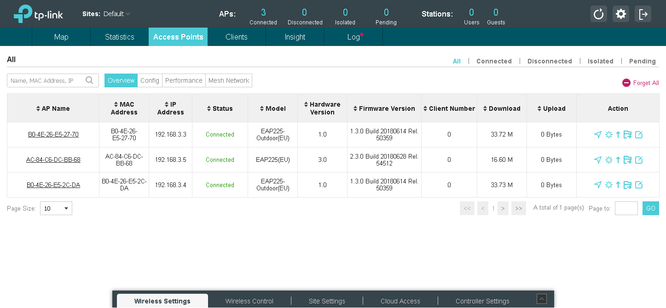Sort table by Model column
Screen dimensions: 666x308
pos(272,108)
